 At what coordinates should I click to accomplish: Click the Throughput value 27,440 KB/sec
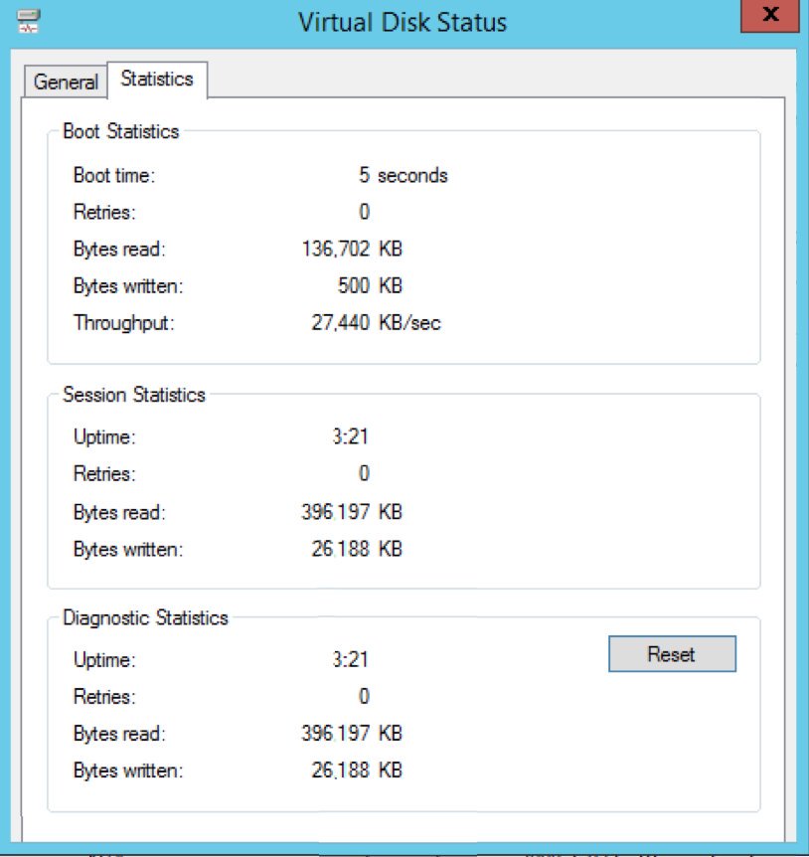375,323
